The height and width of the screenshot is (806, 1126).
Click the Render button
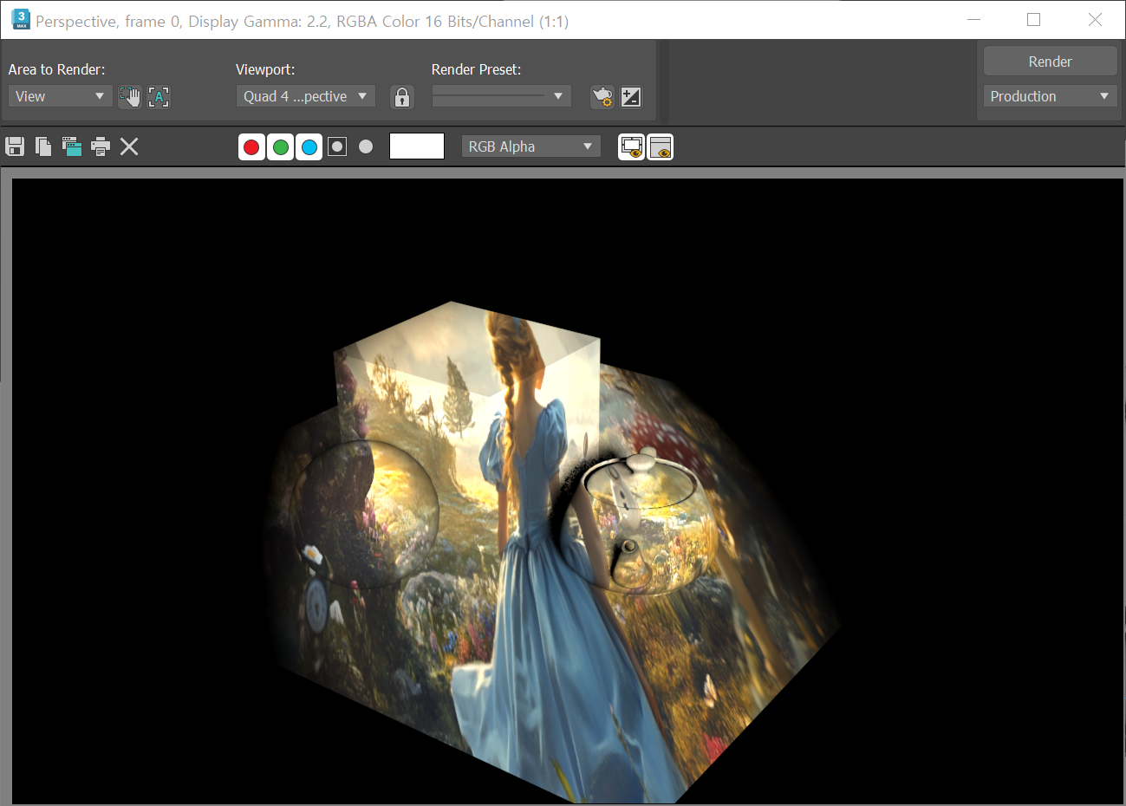coord(1050,62)
